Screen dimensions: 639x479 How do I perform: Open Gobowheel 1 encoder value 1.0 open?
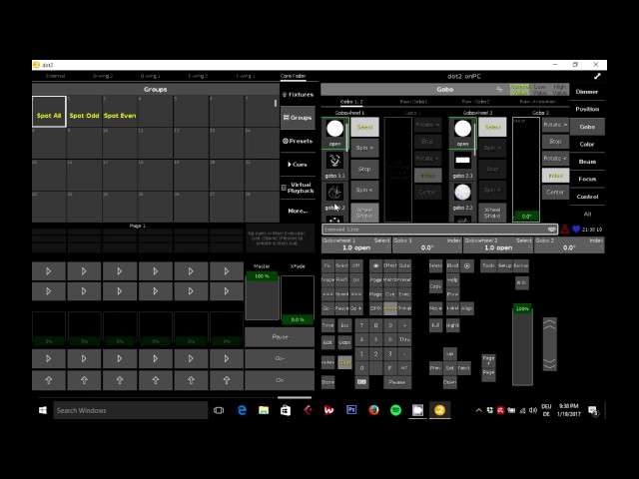tap(356, 245)
